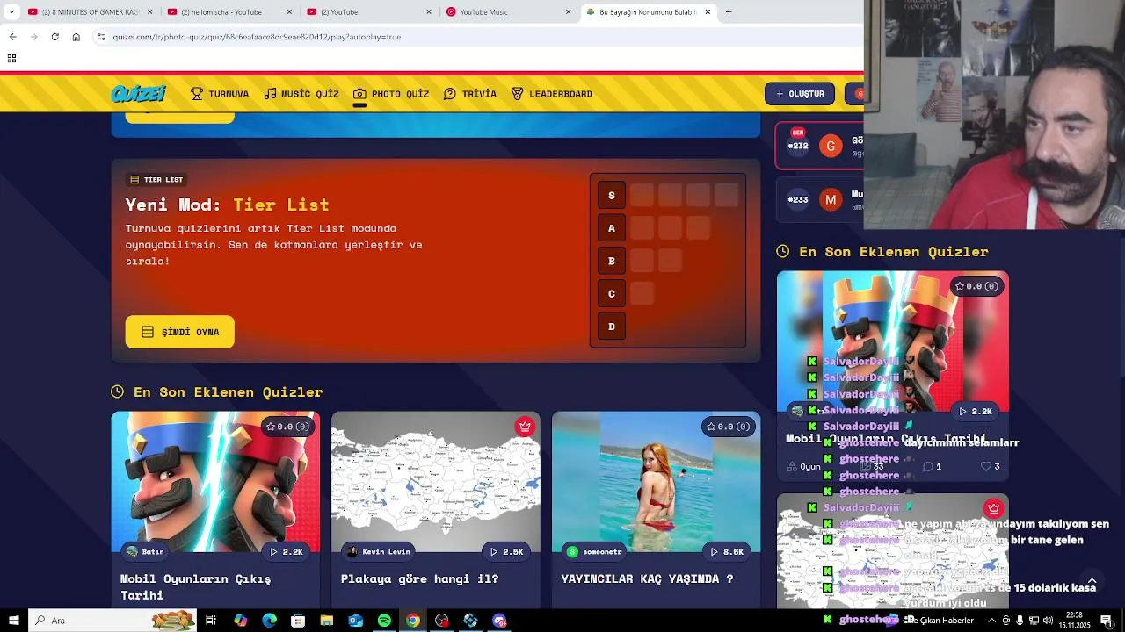The image size is (1125, 632).
Task: Open the Leaderboard page
Action: [551, 94]
